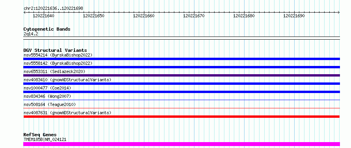The image size is (351, 148).
Task: Click the chr2:120221636..120221698 coordinate label
Action: [53, 8]
